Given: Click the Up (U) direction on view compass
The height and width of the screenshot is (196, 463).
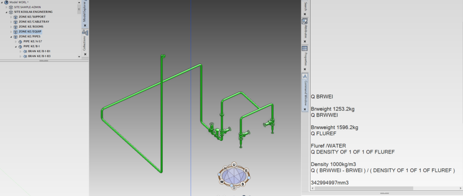Looking at the screenshot, I should (x=234, y=164).
